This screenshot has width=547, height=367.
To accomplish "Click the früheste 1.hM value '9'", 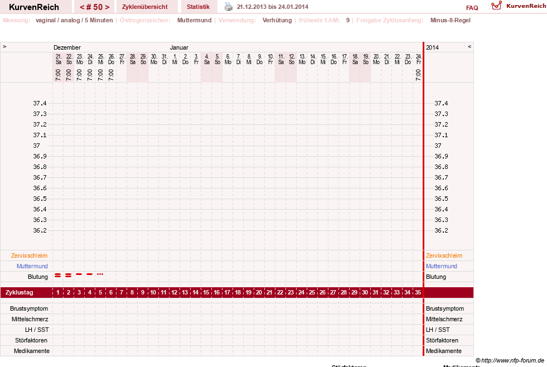I will point(348,20).
